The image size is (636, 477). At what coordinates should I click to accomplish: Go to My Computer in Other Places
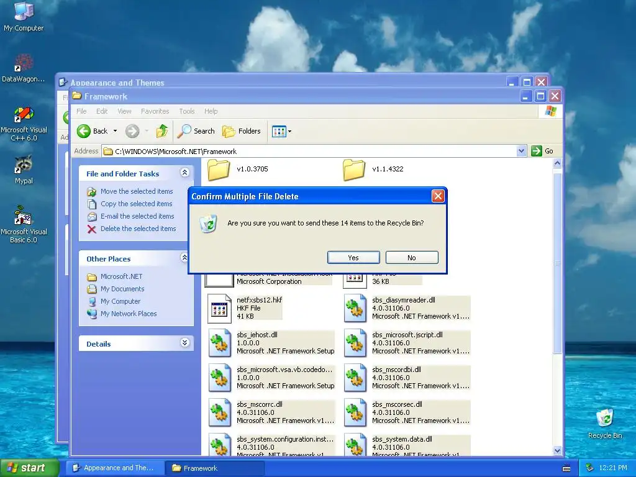[120, 301]
